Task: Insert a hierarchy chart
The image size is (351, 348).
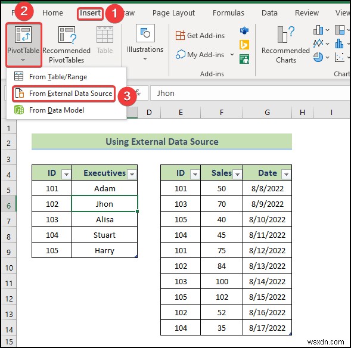Action: [340, 30]
